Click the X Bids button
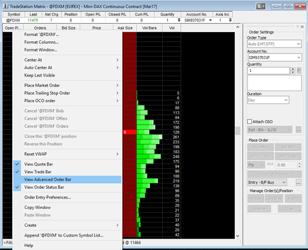308x250 pixels. (x=256, y=199)
